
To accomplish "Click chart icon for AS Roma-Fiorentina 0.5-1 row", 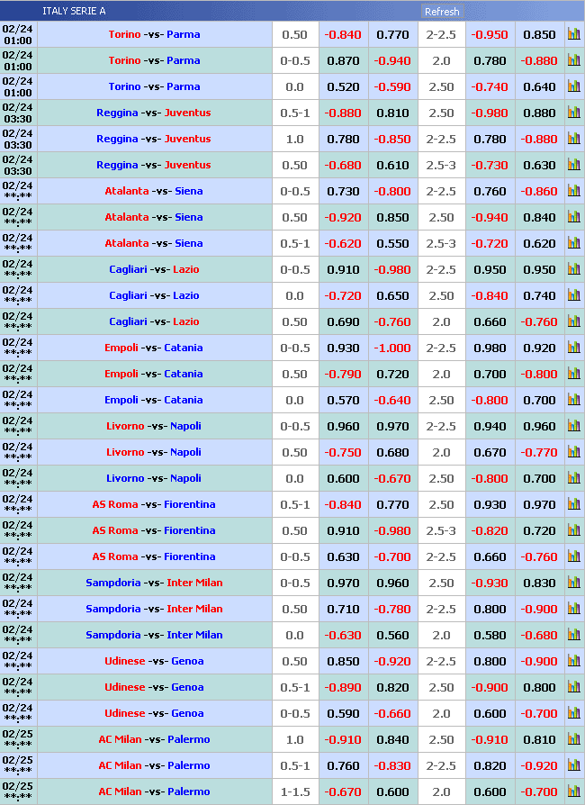I will [x=573, y=504].
